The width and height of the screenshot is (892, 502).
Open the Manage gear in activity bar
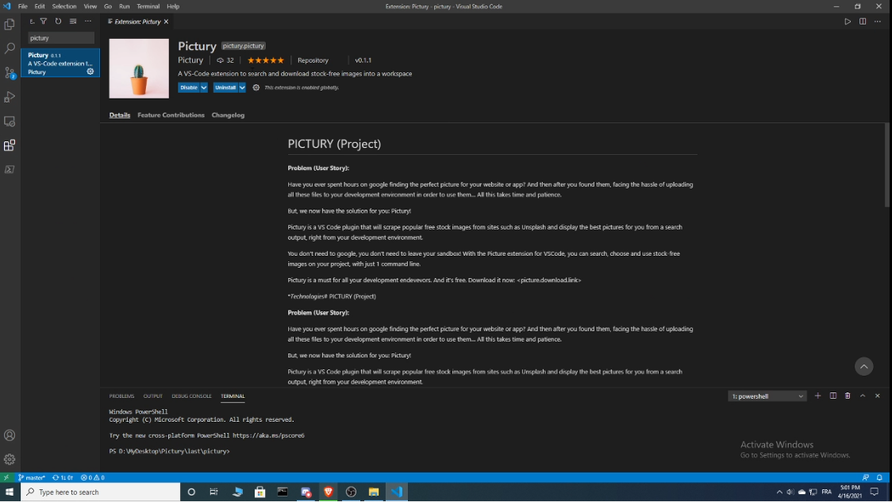(10, 459)
